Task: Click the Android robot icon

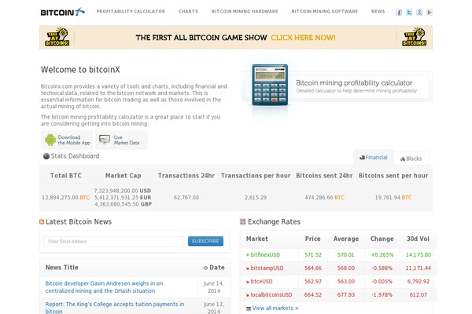Action: (50, 140)
